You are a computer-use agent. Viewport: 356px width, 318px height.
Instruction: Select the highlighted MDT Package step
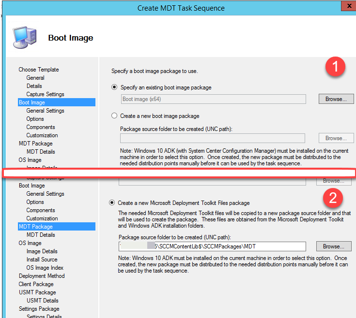57,227
